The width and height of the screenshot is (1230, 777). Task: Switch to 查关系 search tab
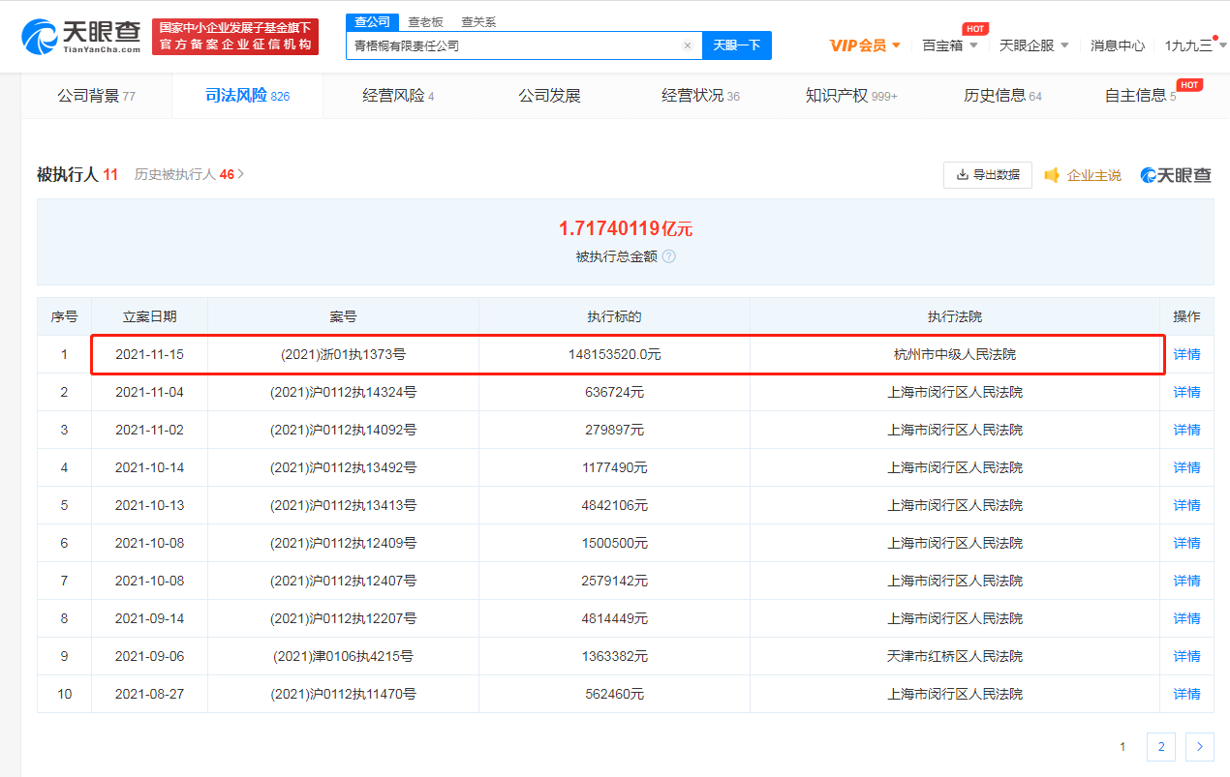[x=478, y=22]
